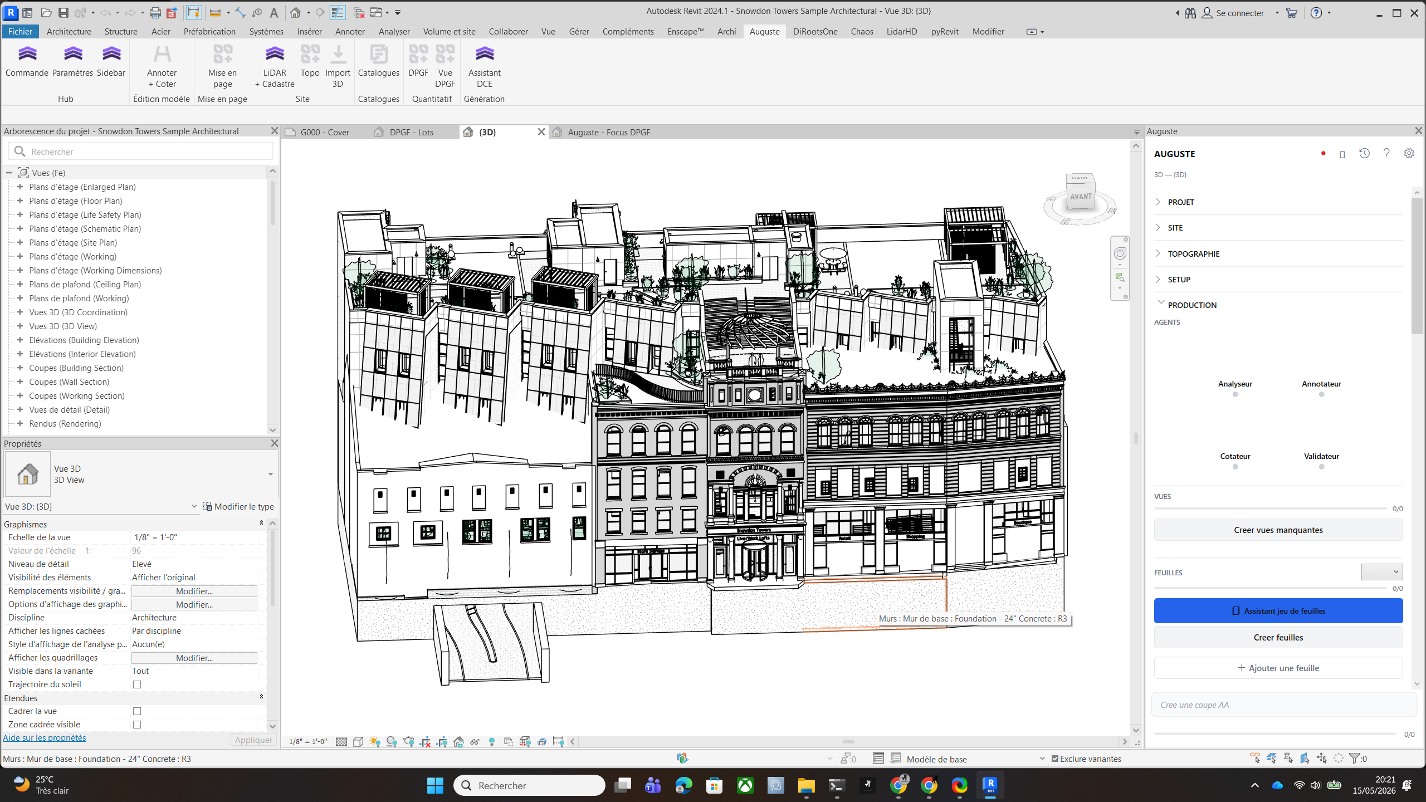Image resolution: width=1426 pixels, height=802 pixels.
Task: Expand Plans d'étage (Floor Plan) node
Action: click(x=20, y=201)
